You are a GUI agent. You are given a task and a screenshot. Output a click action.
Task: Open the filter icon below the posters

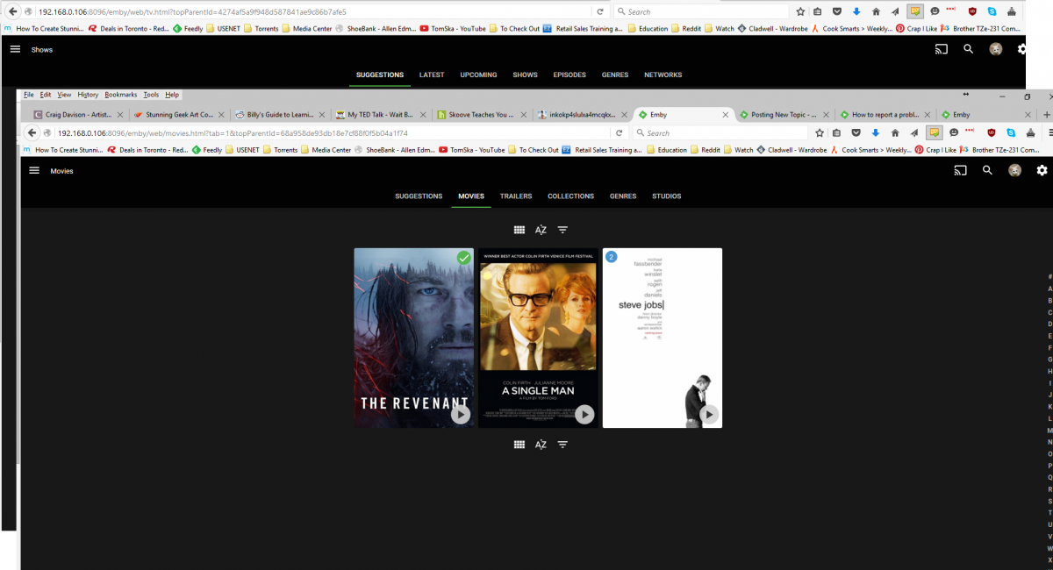(562, 445)
